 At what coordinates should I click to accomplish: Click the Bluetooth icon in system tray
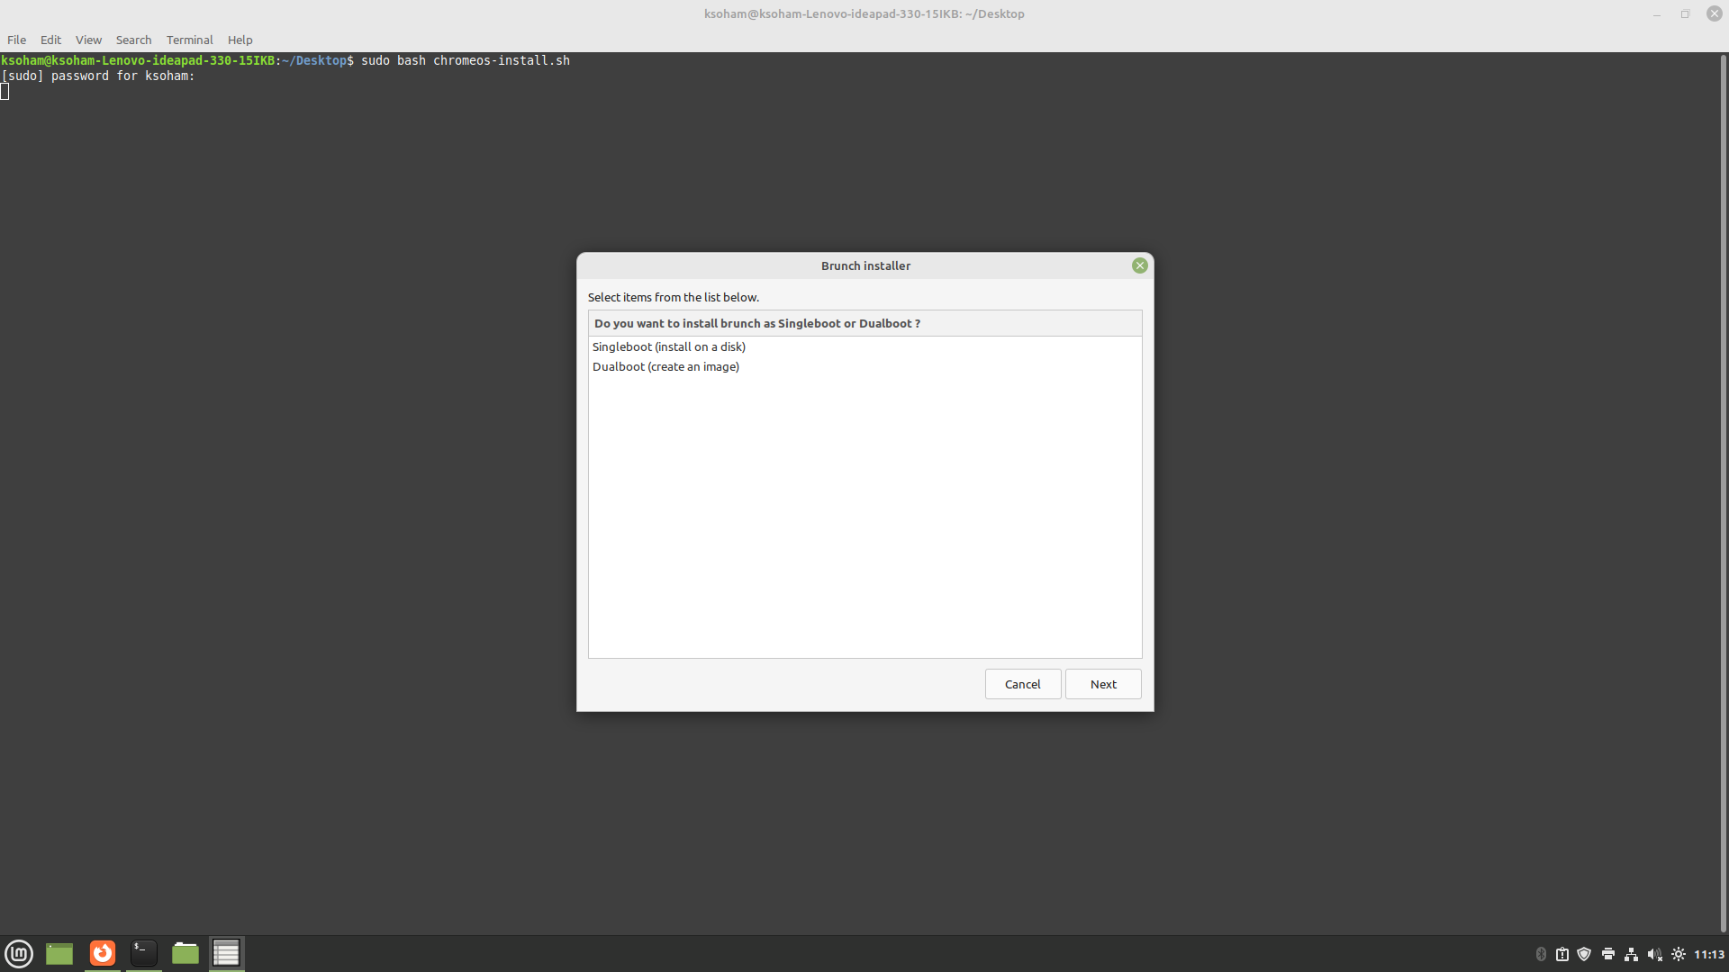point(1542,954)
